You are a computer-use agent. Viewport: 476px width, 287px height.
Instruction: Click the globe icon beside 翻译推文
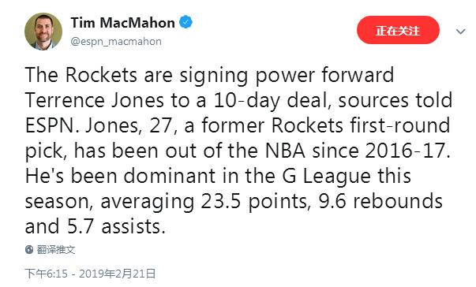29,249
